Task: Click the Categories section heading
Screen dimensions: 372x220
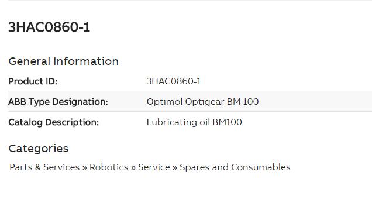Action: tap(39, 149)
